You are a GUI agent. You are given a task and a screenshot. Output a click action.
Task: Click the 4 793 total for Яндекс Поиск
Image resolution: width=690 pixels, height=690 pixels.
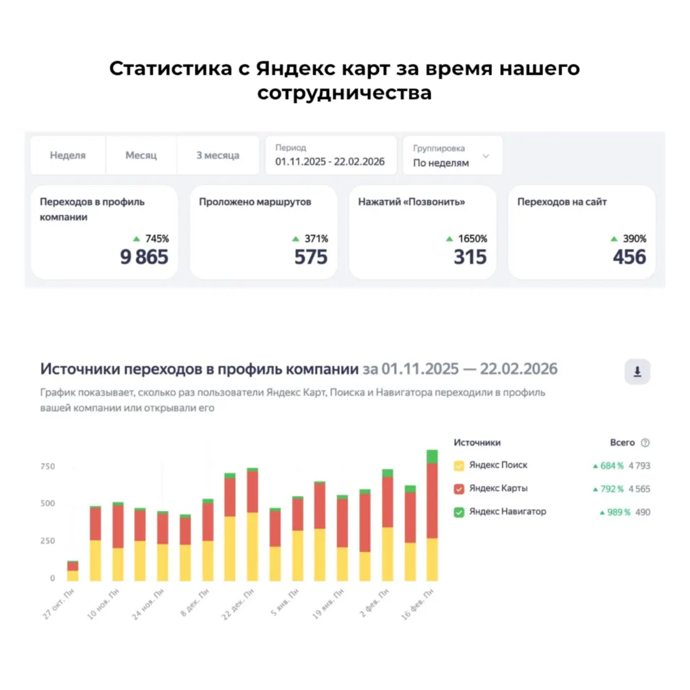[x=640, y=466]
